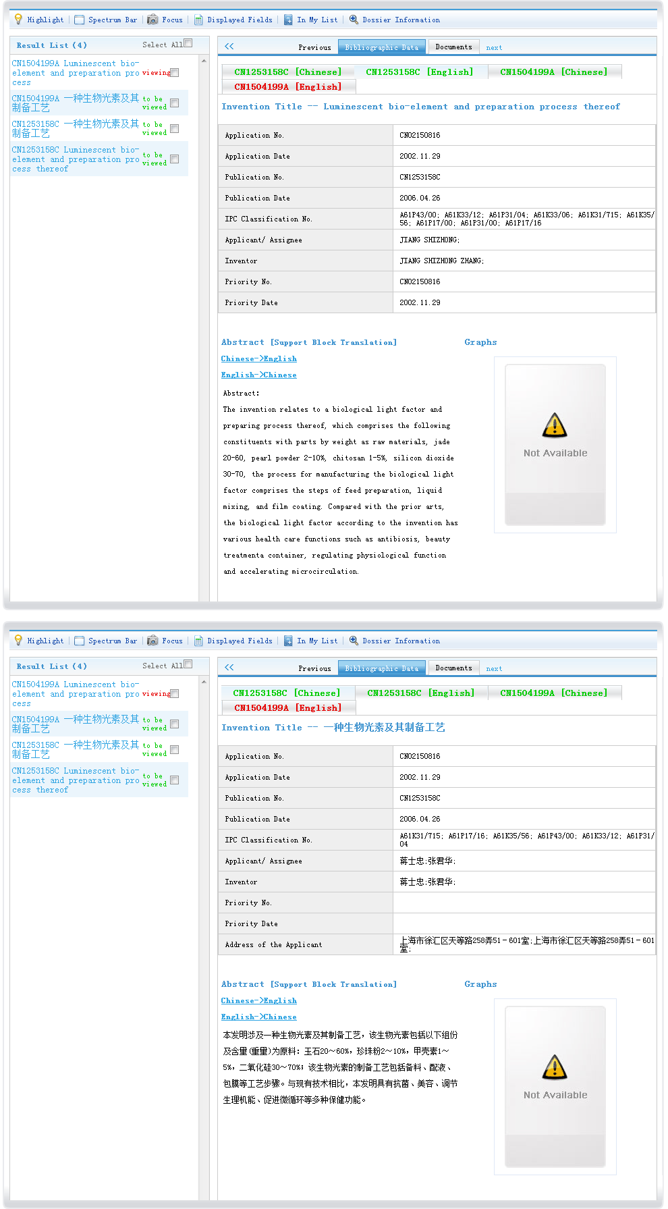Collapse panel with double-chevron arrow in top view

(x=229, y=46)
